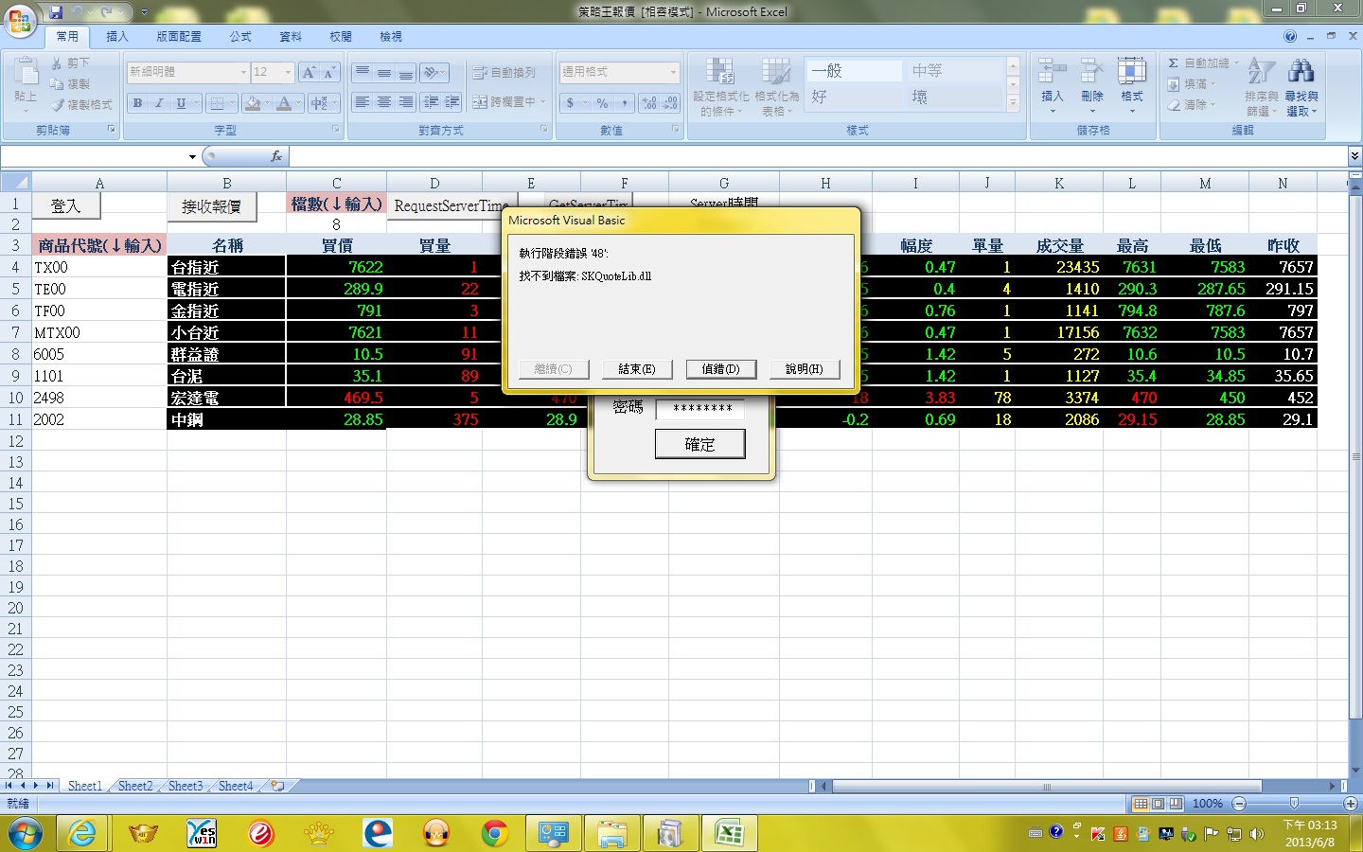Click the horizontal scrollbar of the sheet
The image size is (1363, 852).
1047,786
